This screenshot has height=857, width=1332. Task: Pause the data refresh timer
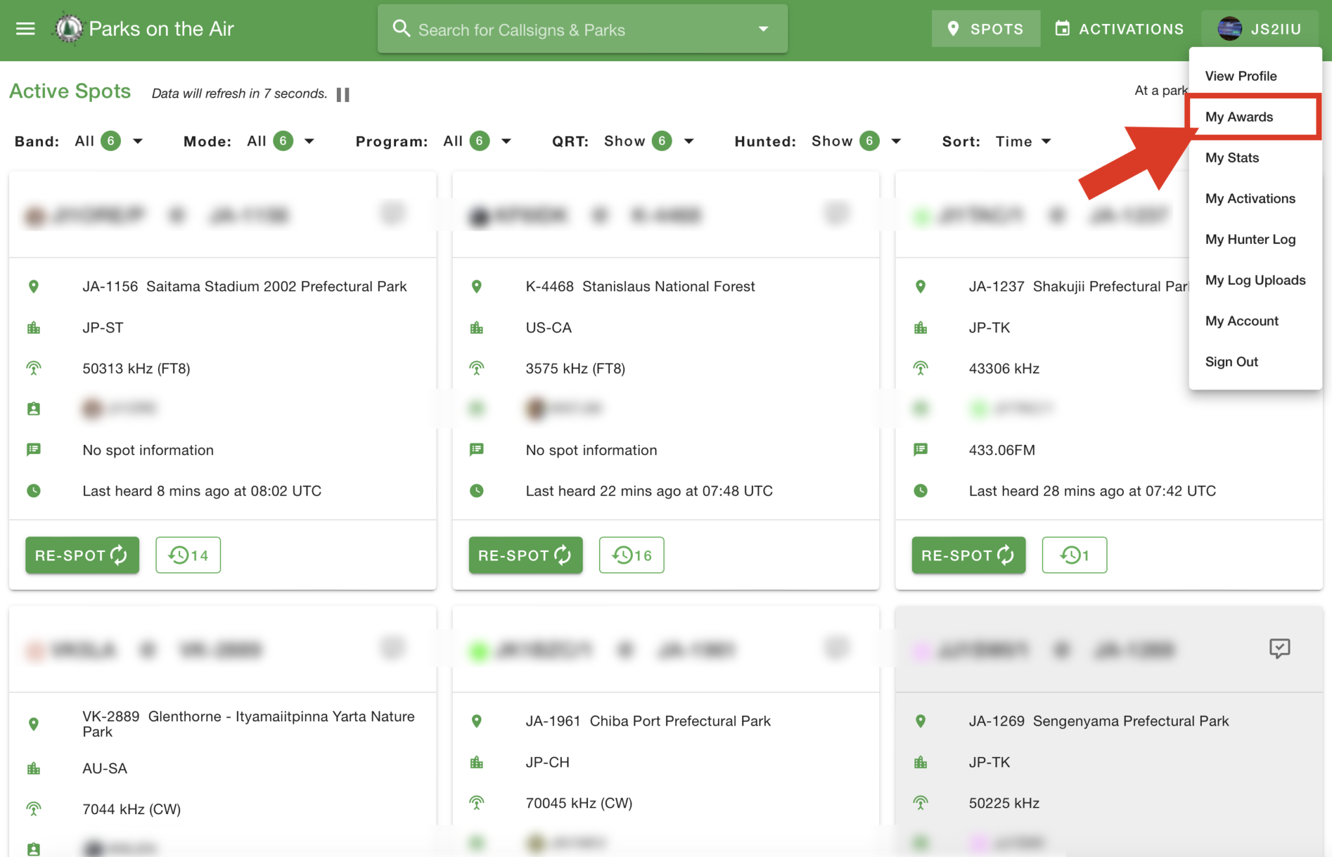(343, 95)
